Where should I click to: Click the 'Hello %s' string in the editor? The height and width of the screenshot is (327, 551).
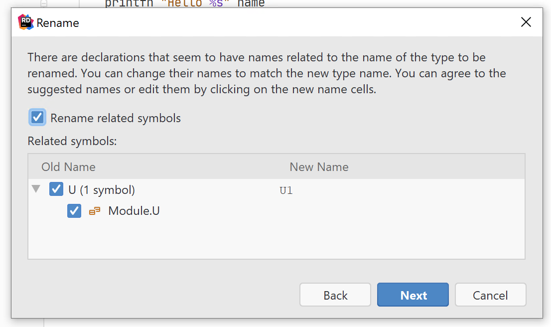pyautogui.click(x=193, y=4)
